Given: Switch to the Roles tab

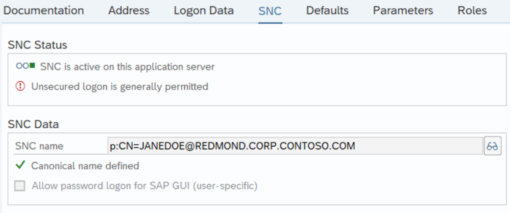Looking at the screenshot, I should (472, 10).
